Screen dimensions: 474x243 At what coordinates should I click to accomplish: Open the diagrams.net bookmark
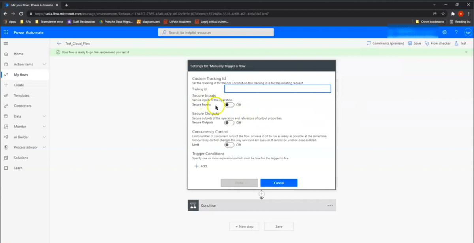coord(148,22)
